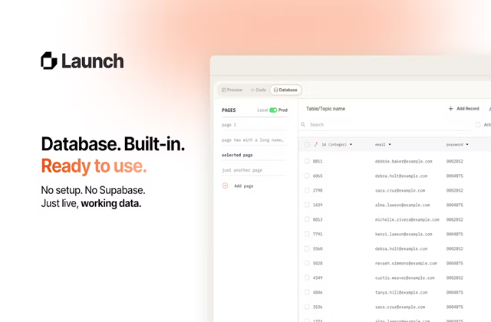Click password 0002852 in row 8811
Image resolution: width=491 pixels, height=322 pixels.
(455, 162)
